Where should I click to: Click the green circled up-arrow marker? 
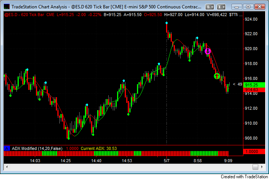[217, 76]
